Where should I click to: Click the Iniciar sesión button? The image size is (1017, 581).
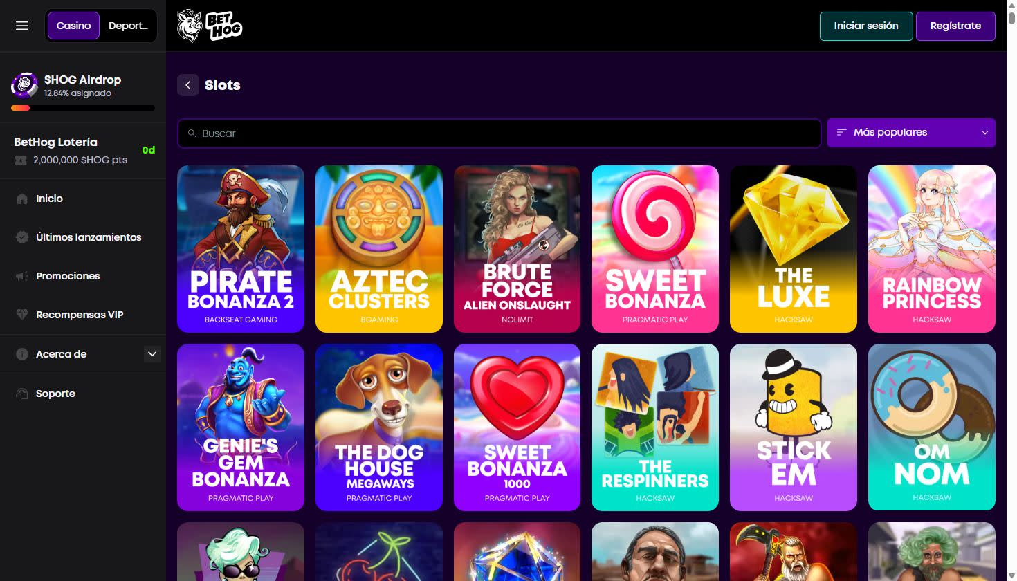point(866,26)
